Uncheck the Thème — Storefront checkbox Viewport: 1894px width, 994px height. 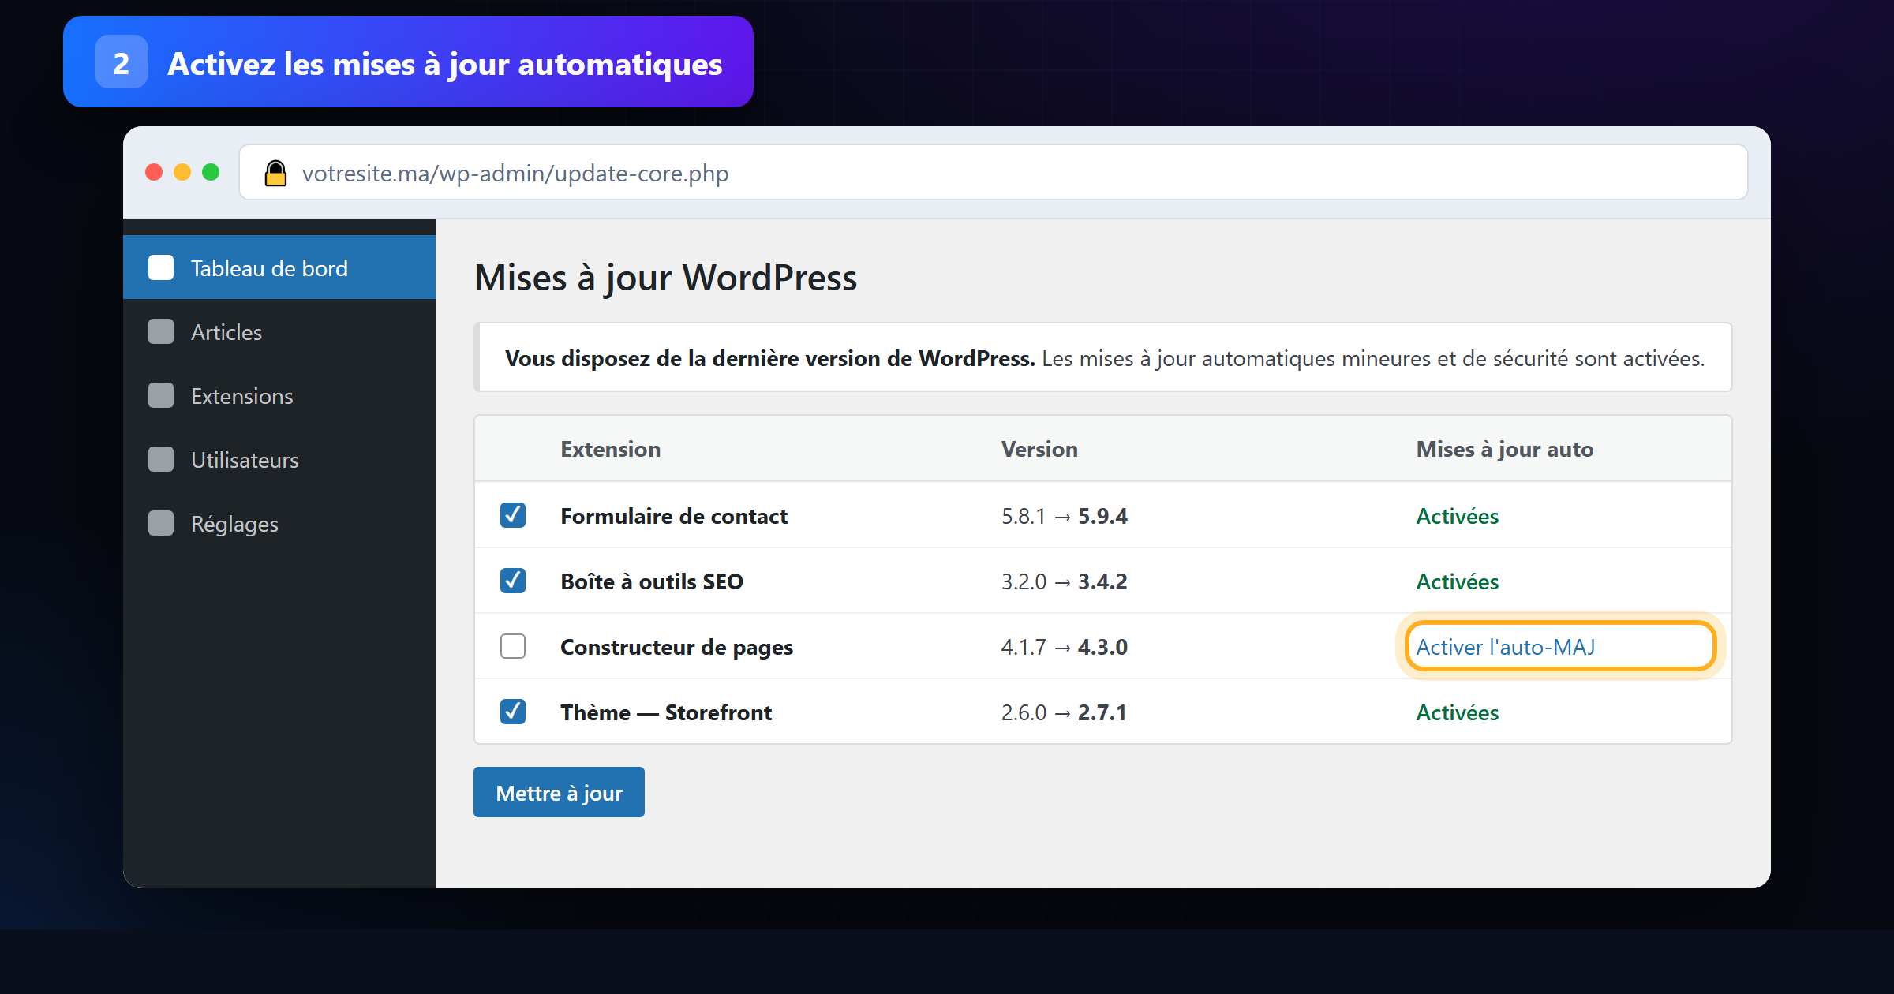click(513, 712)
